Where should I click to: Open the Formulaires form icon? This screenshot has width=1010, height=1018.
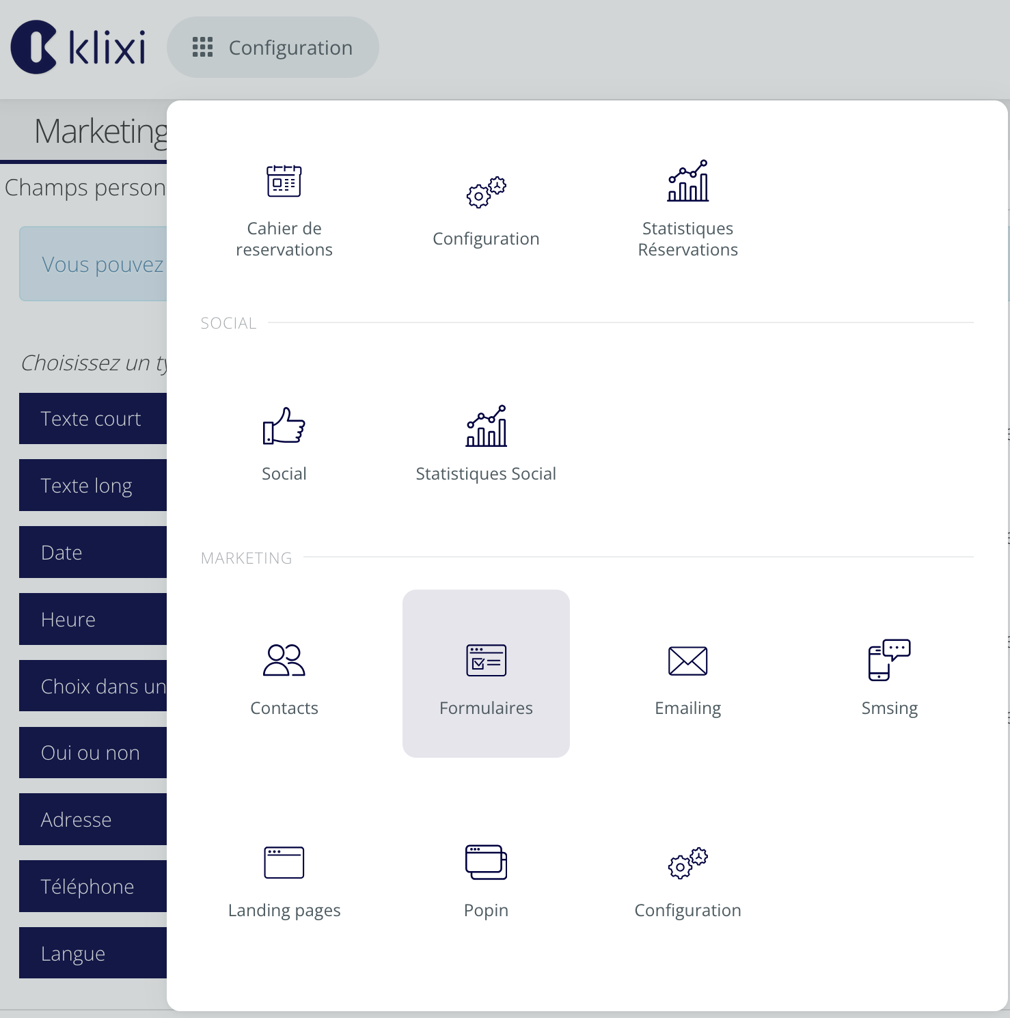pos(486,660)
